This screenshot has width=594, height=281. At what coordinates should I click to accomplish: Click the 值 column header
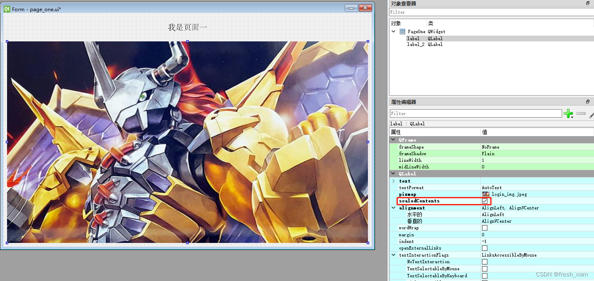(x=537, y=132)
